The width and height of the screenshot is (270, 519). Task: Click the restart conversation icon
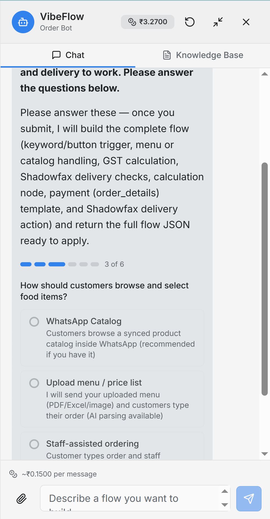tap(190, 22)
